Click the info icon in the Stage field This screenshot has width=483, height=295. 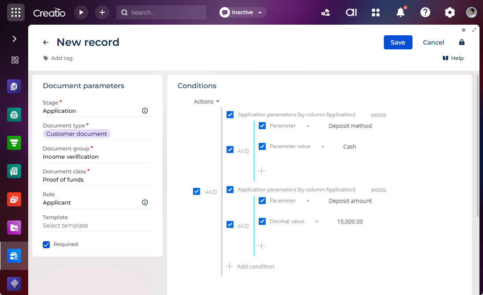pyautogui.click(x=145, y=111)
